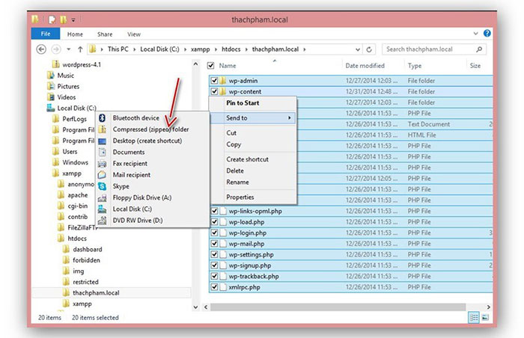Click the Documents icon in Send to
This screenshot has width=524, height=338.
103,153
